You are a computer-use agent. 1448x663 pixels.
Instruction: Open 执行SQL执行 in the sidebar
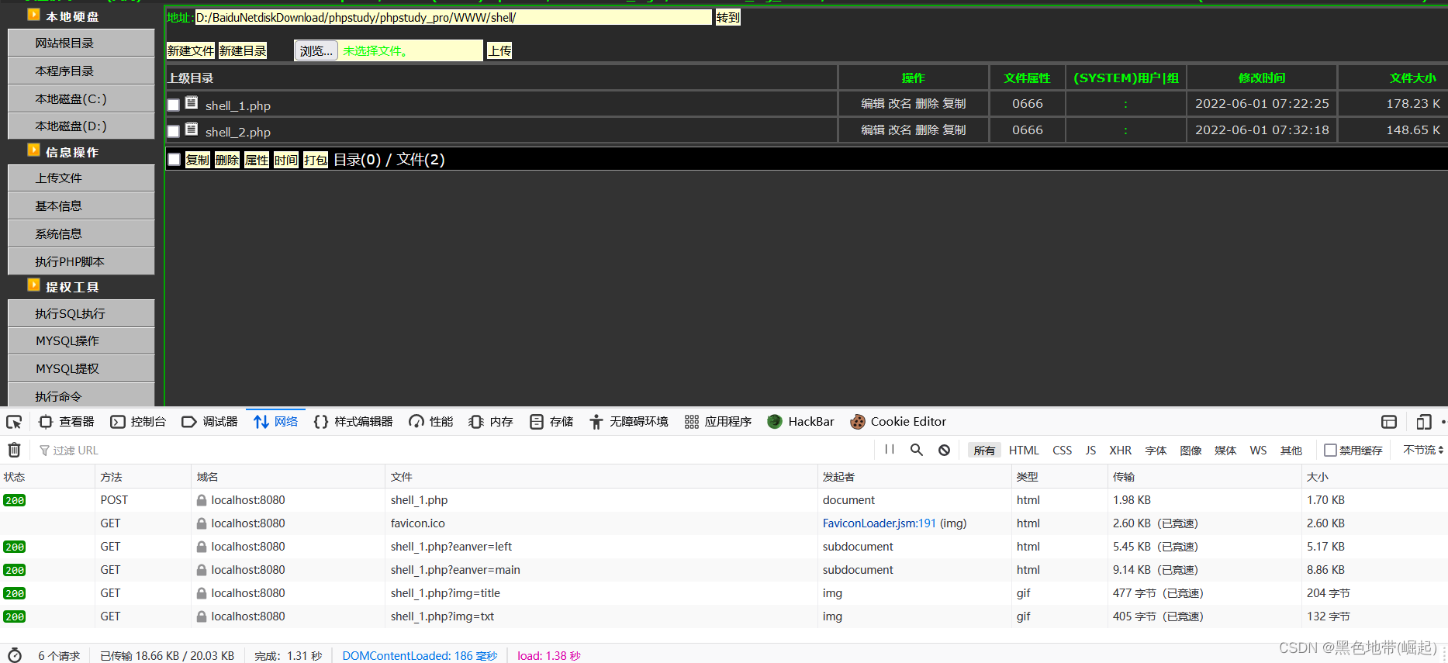81,313
